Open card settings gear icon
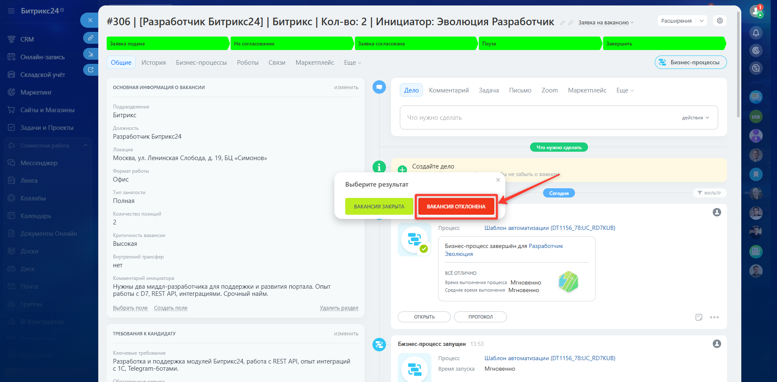Viewport: 777px width, 382px height. [x=720, y=21]
